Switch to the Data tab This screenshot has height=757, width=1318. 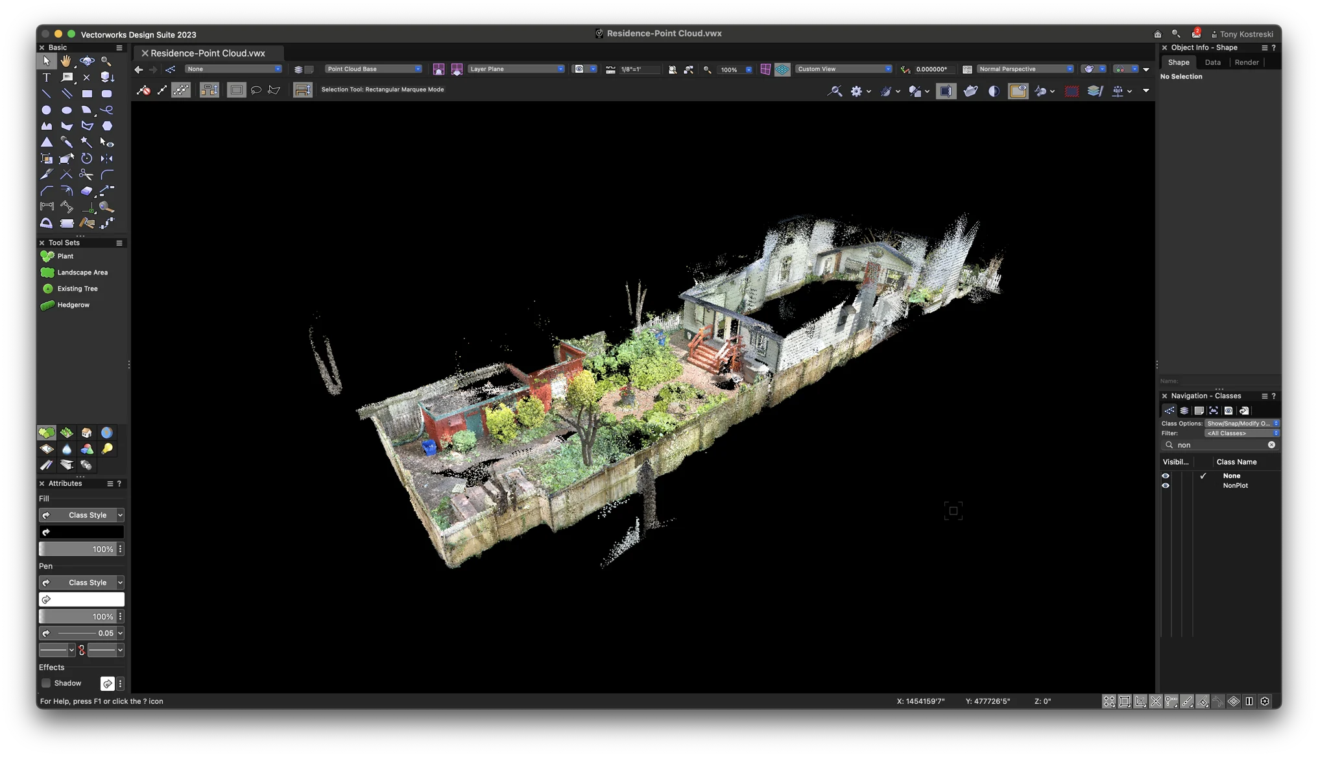pyautogui.click(x=1212, y=62)
